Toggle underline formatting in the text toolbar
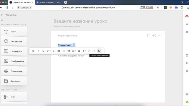Screen dimensions: 189x106 pos(43,51)
